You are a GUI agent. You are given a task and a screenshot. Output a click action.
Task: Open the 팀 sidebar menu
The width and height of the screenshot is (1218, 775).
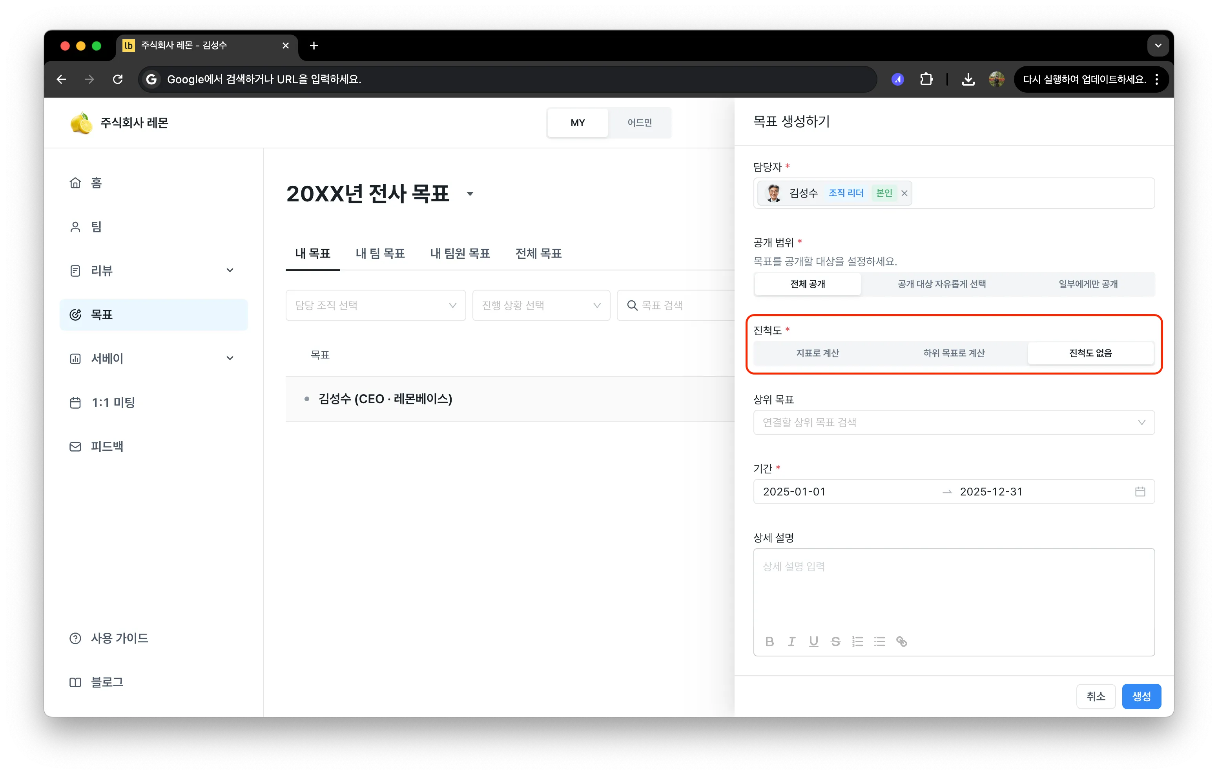pos(153,227)
